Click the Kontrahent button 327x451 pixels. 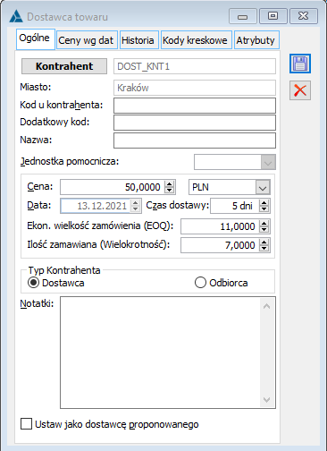tap(64, 66)
